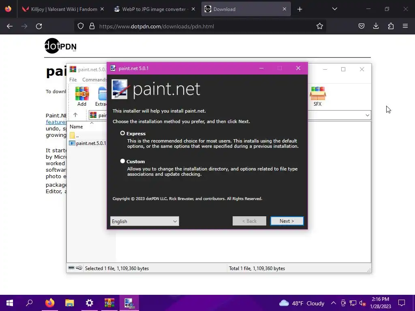Click the dotPDN logo on webpage

pyautogui.click(x=61, y=46)
